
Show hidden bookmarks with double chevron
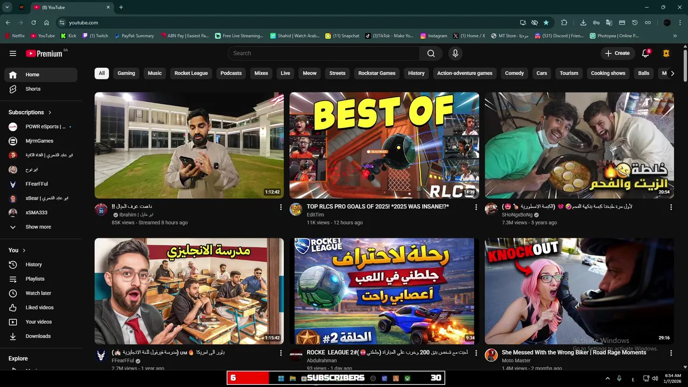click(x=675, y=36)
